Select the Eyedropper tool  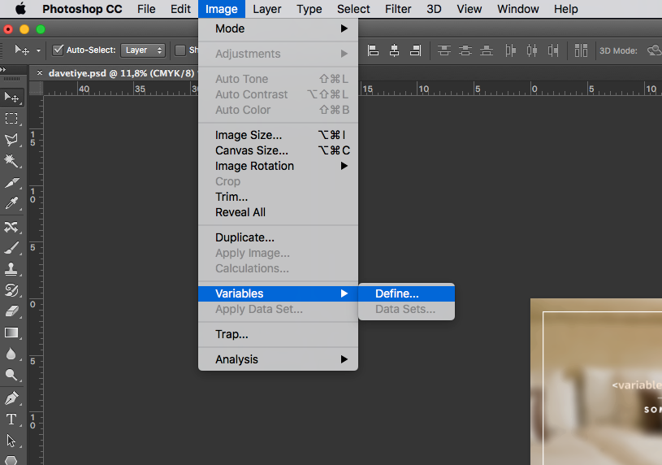pos(11,203)
